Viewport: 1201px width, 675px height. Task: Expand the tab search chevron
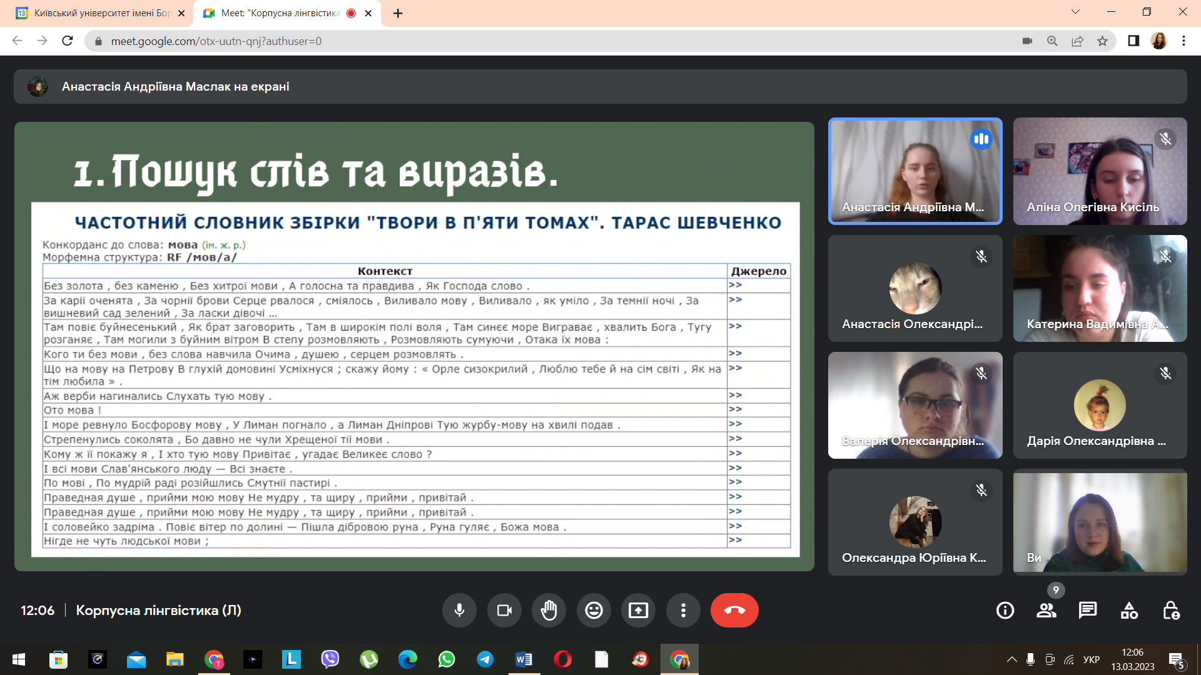coord(1075,12)
